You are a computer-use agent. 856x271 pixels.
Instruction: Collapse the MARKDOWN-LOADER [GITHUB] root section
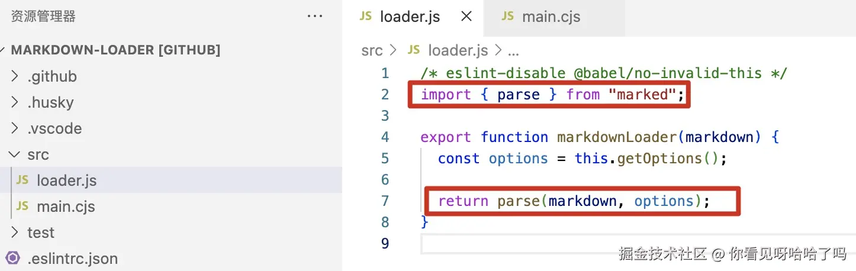coord(5,50)
